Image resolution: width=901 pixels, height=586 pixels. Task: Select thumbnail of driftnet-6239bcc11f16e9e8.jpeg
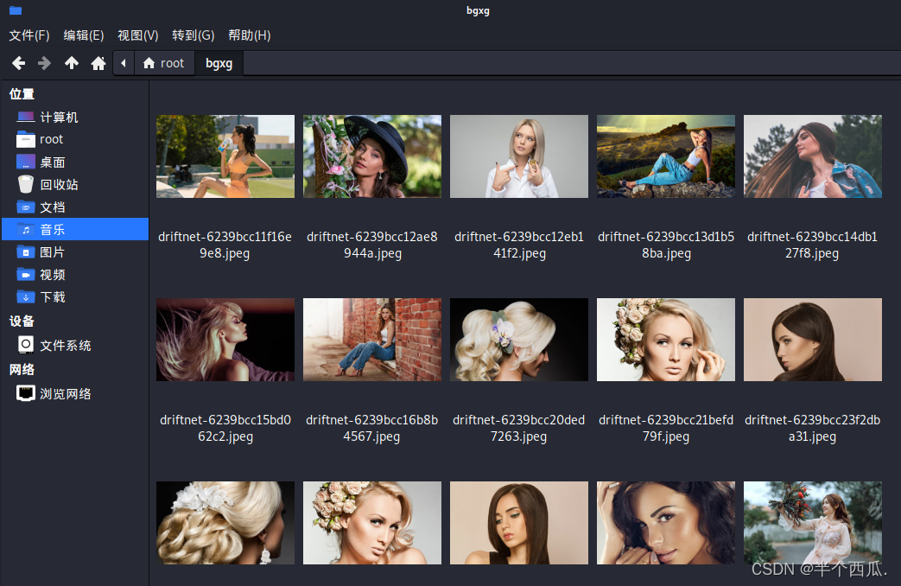[225, 156]
